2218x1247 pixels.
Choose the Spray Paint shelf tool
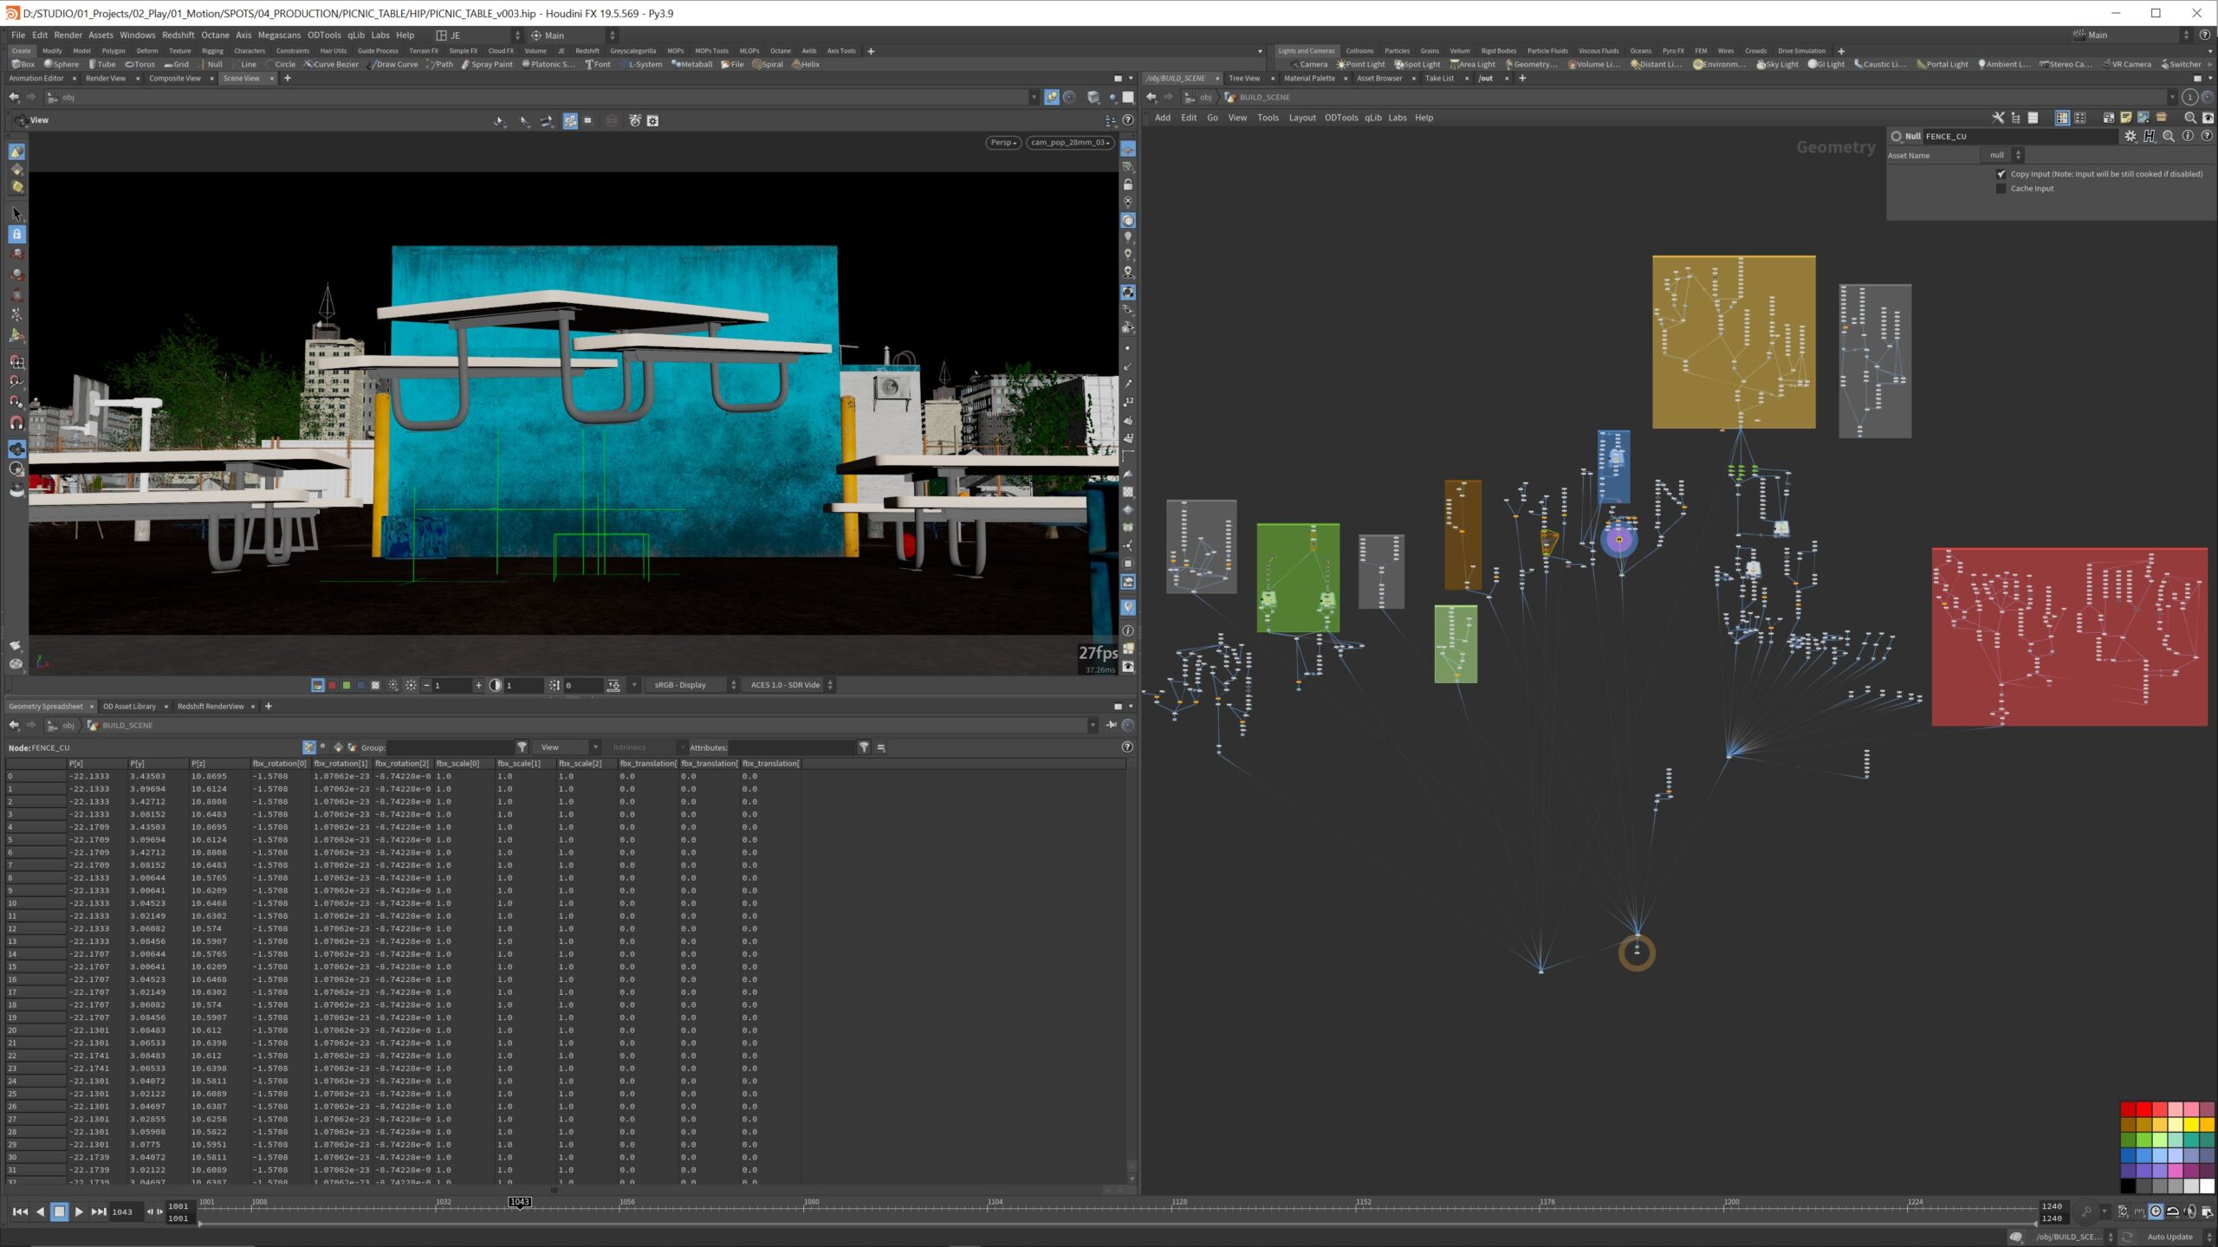click(x=487, y=64)
